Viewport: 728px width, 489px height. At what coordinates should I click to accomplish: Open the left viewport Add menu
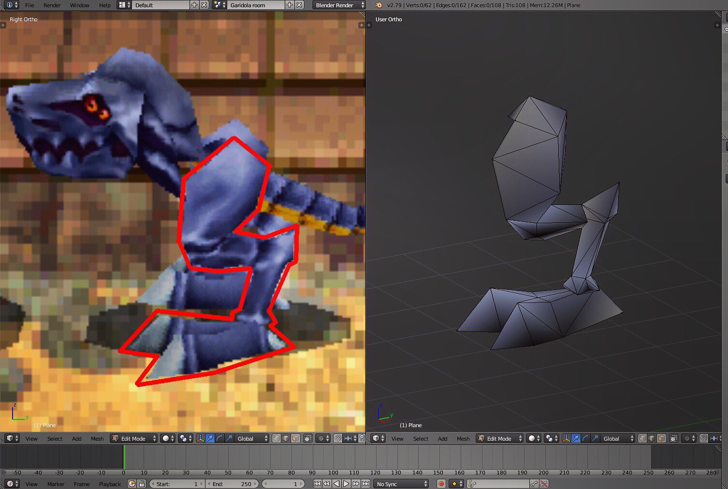click(76, 439)
